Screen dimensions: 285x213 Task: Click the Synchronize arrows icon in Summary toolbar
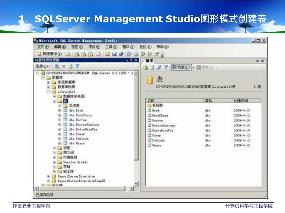point(159,68)
